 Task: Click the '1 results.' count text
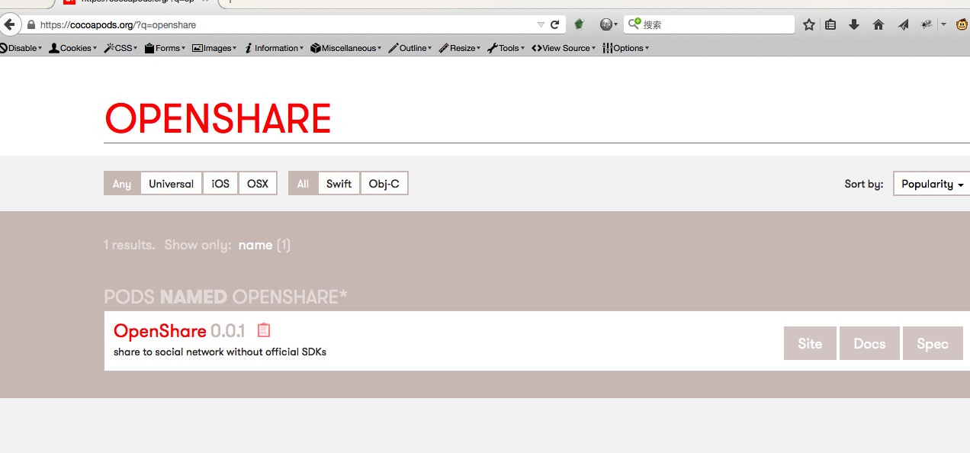click(130, 245)
